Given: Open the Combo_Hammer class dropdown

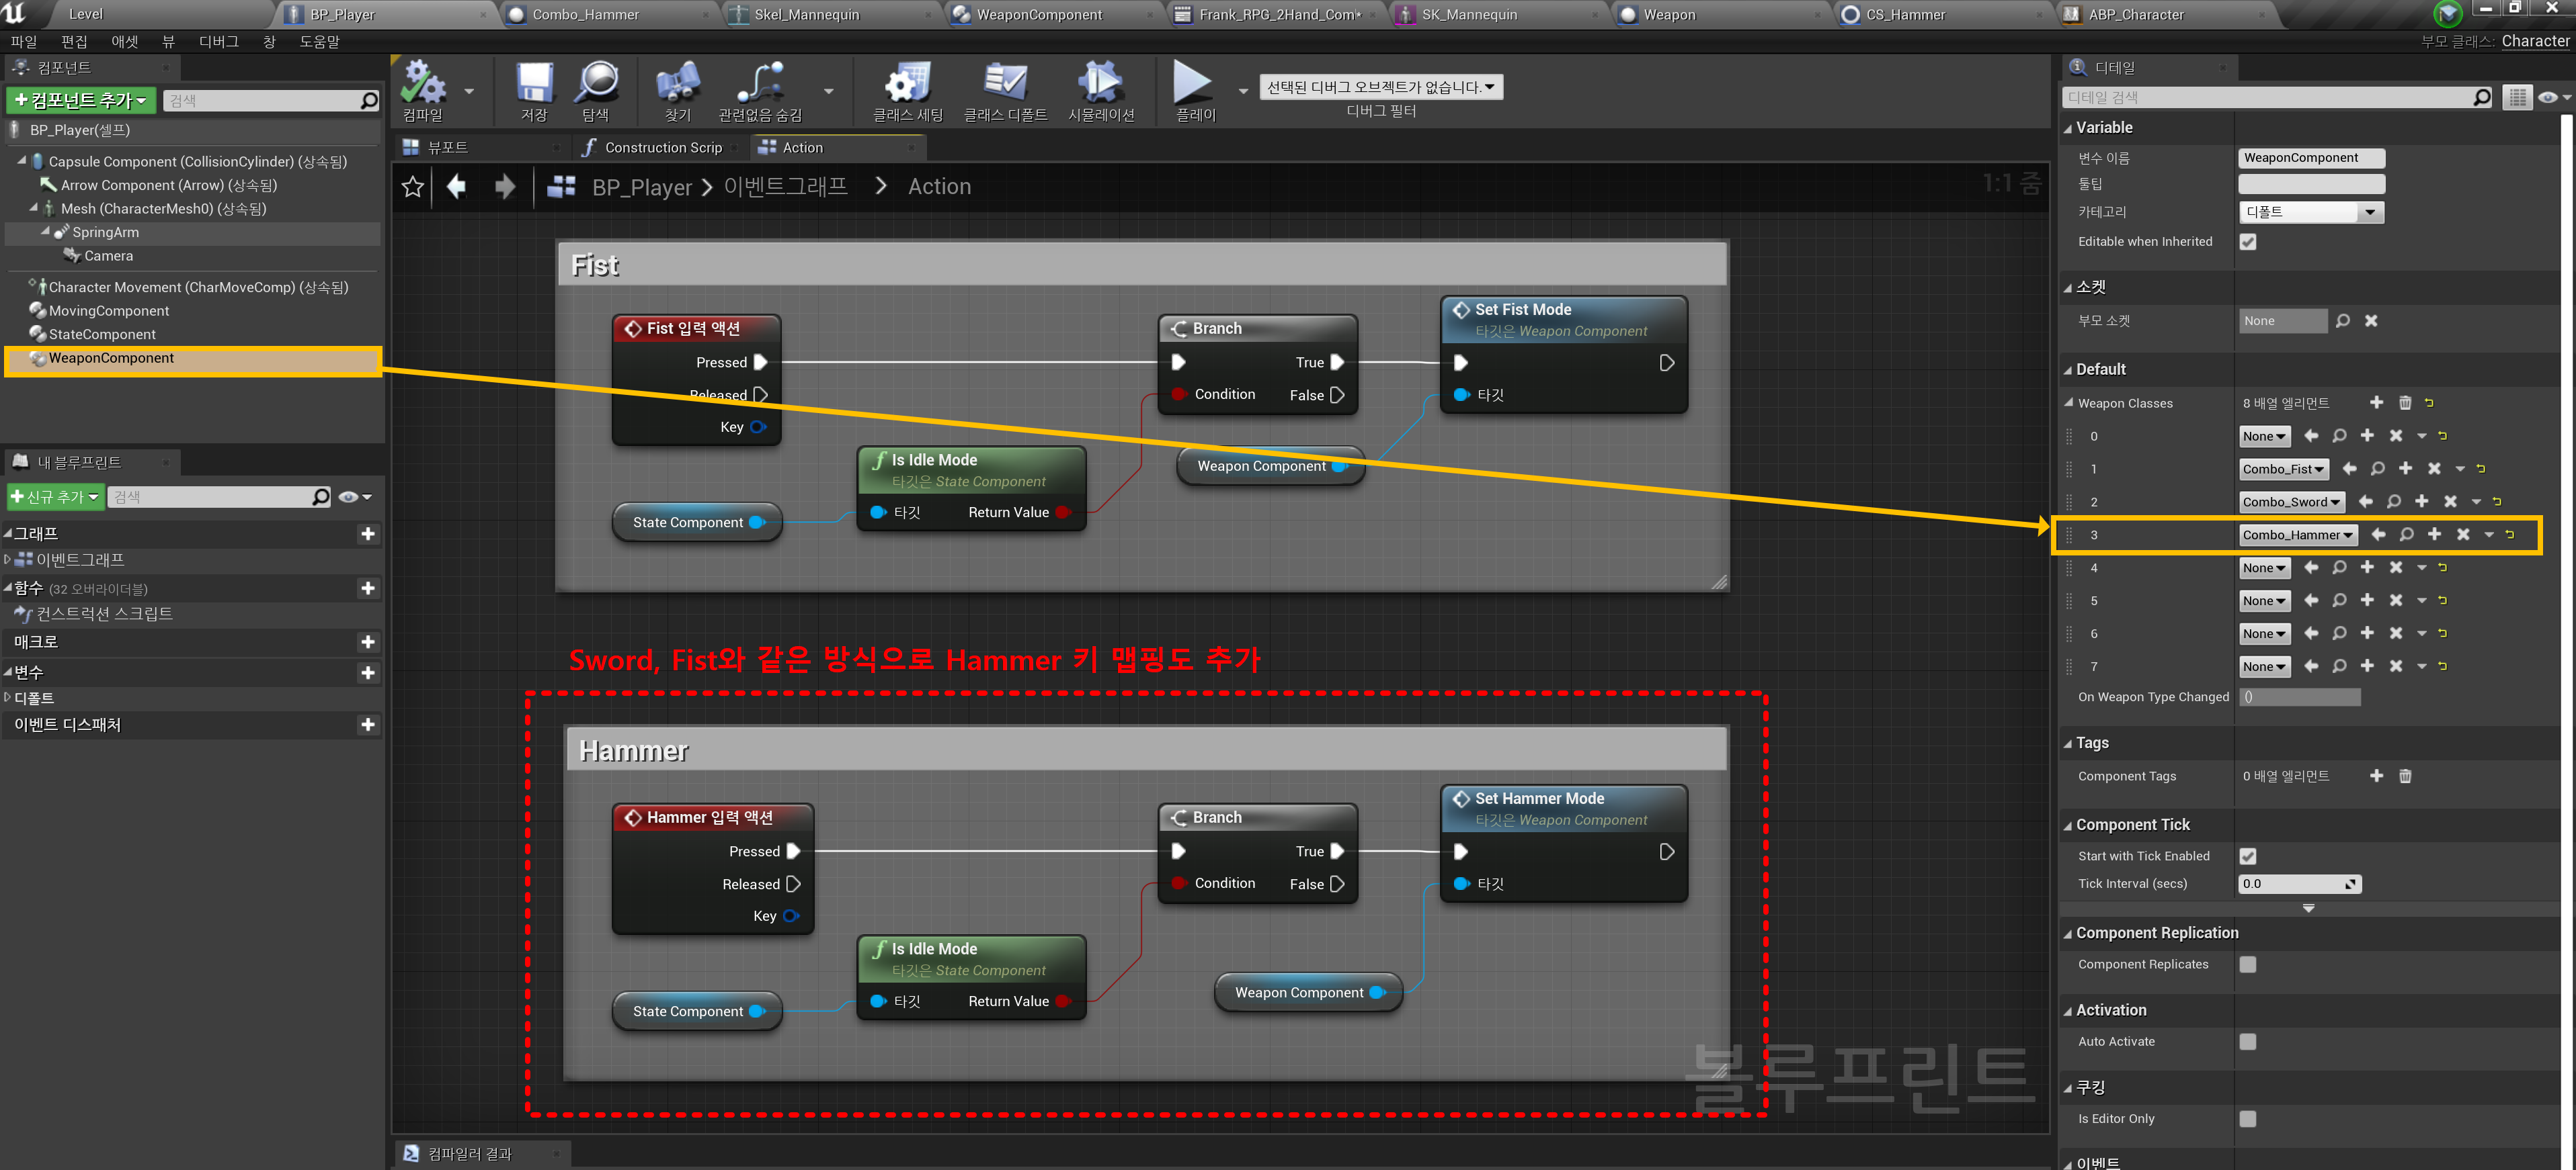Looking at the screenshot, I should pos(2297,535).
